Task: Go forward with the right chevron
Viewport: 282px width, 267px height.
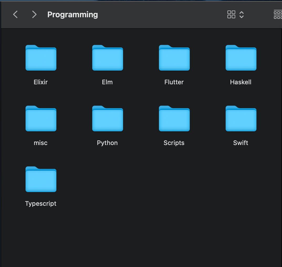Action: pos(34,14)
